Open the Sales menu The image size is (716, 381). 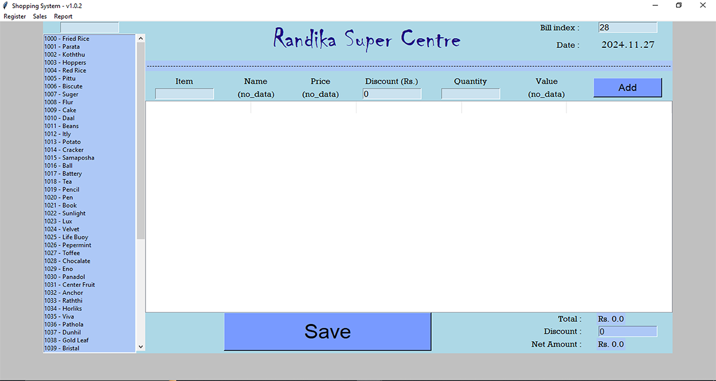[x=40, y=17]
